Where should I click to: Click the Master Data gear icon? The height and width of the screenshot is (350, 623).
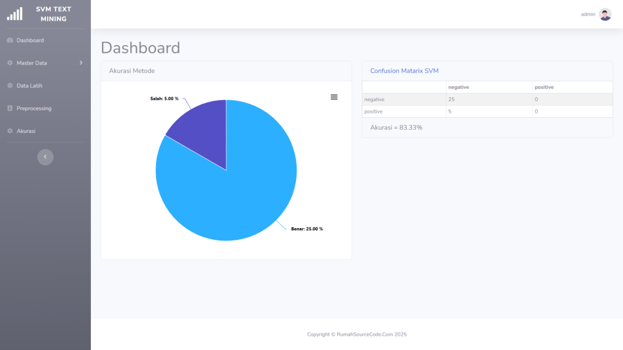[10, 63]
